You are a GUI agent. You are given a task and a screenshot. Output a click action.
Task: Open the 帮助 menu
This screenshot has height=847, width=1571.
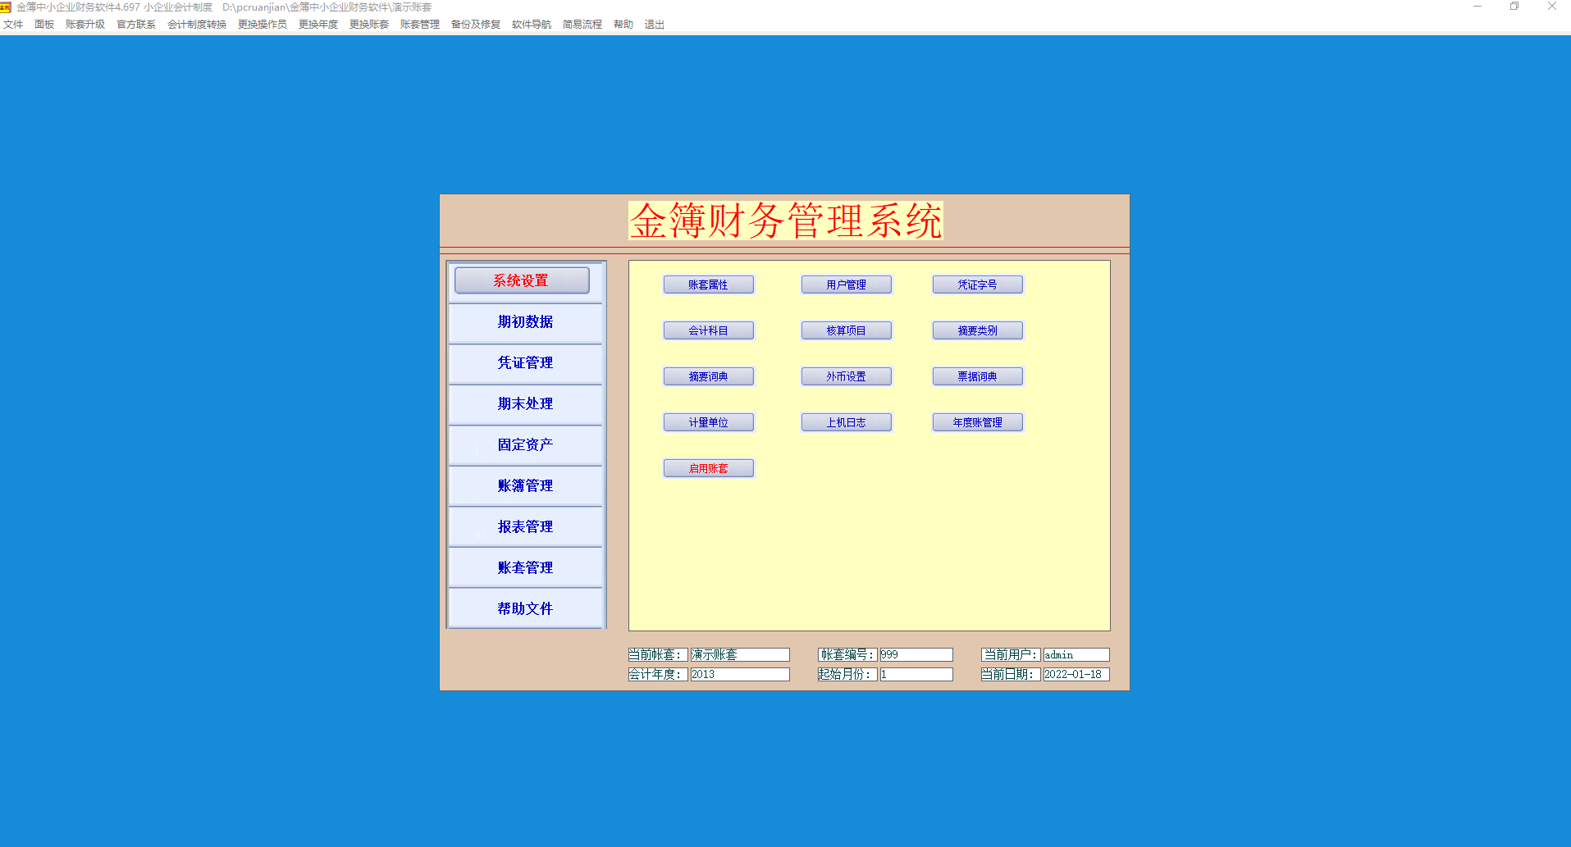coord(623,25)
